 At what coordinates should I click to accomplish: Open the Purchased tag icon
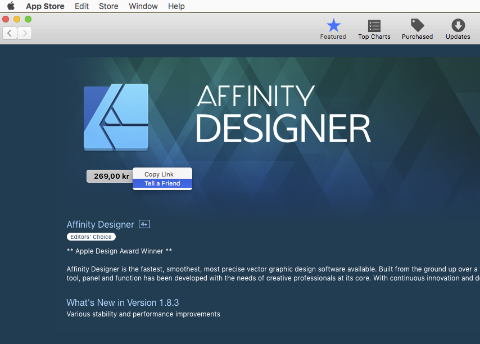click(417, 29)
